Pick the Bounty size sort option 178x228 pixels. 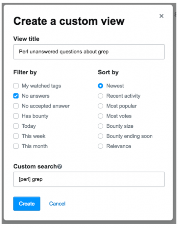click(101, 126)
